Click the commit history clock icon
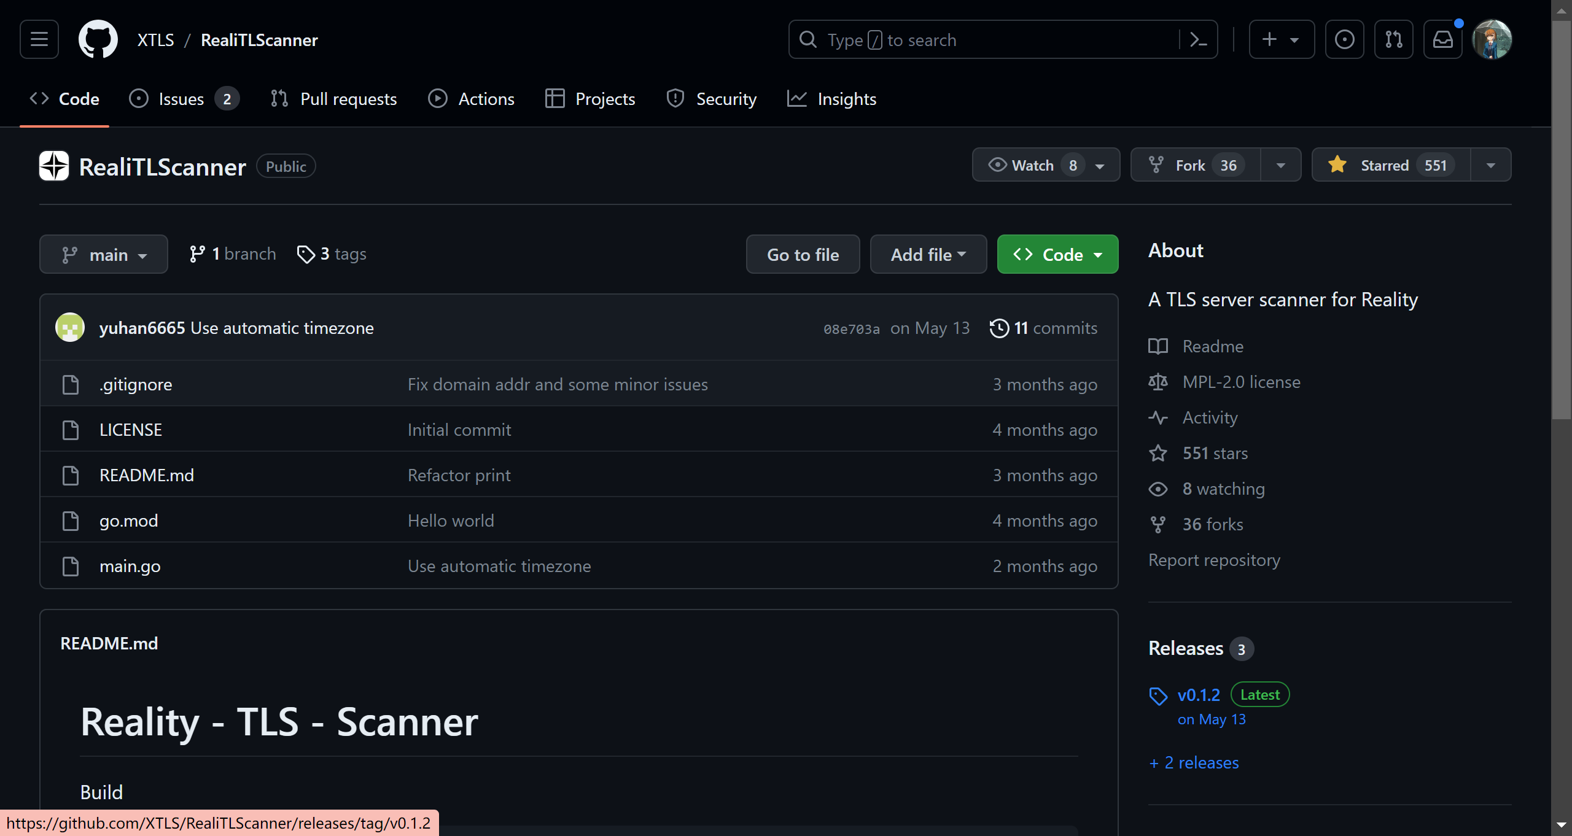This screenshot has width=1572, height=836. pyautogui.click(x=999, y=328)
